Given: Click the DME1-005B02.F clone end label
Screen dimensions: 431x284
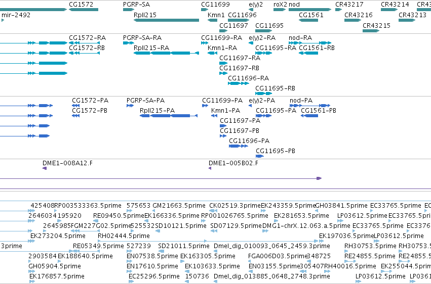Looking at the screenshot, I should [x=233, y=163].
